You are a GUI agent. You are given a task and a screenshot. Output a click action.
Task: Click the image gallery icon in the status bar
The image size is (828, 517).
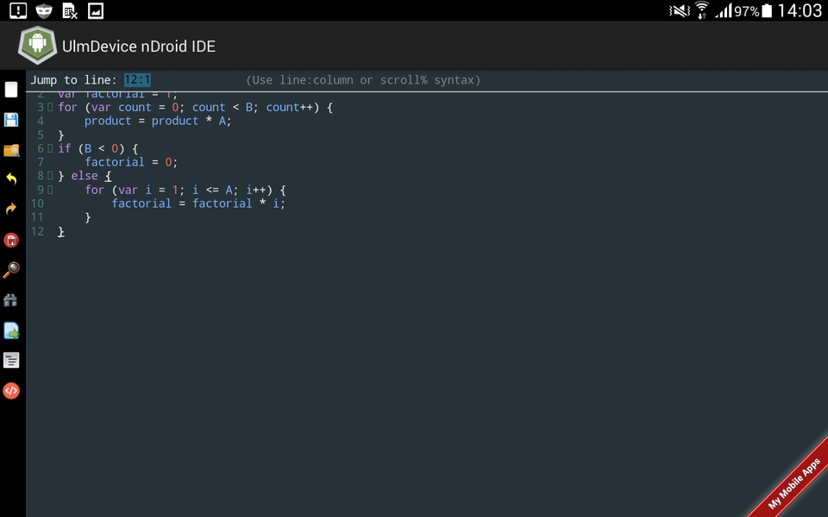tap(95, 10)
